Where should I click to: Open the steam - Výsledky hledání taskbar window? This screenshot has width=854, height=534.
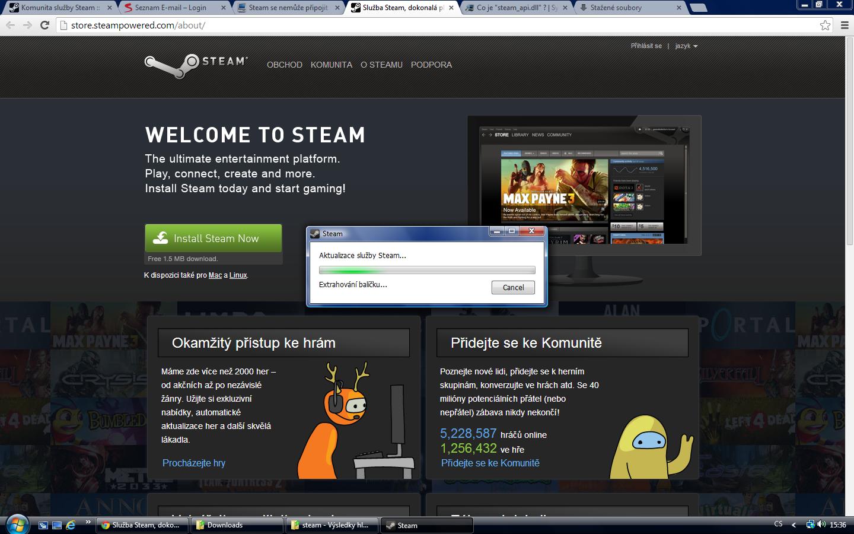point(331,525)
